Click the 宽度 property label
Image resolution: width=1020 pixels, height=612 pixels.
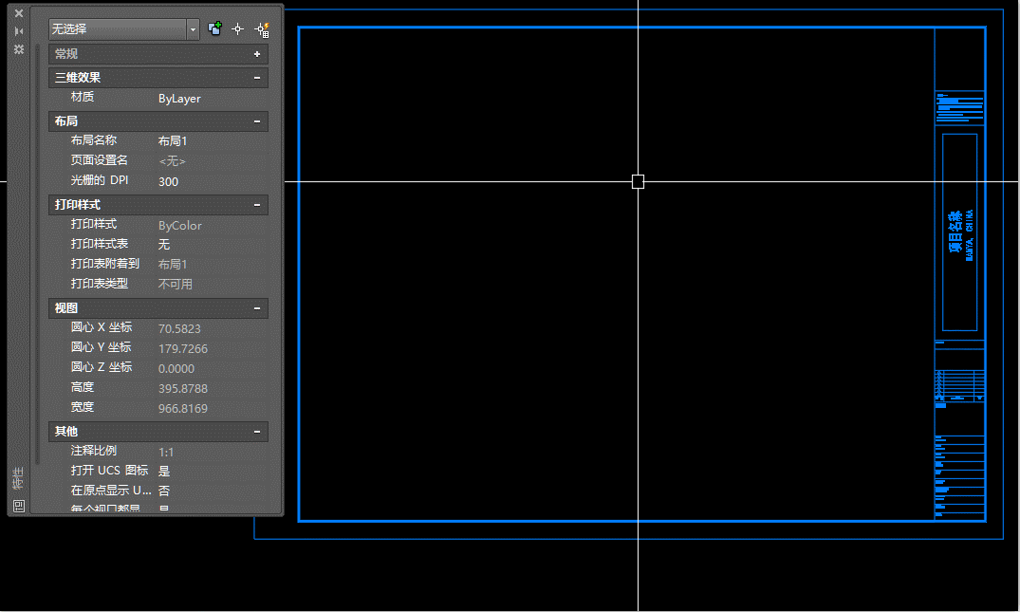point(83,407)
